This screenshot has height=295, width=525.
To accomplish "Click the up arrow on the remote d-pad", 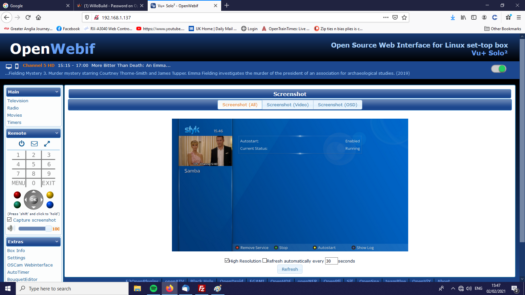I will pyautogui.click(x=33, y=192).
